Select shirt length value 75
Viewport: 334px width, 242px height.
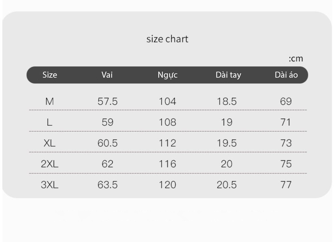pyautogui.click(x=286, y=164)
